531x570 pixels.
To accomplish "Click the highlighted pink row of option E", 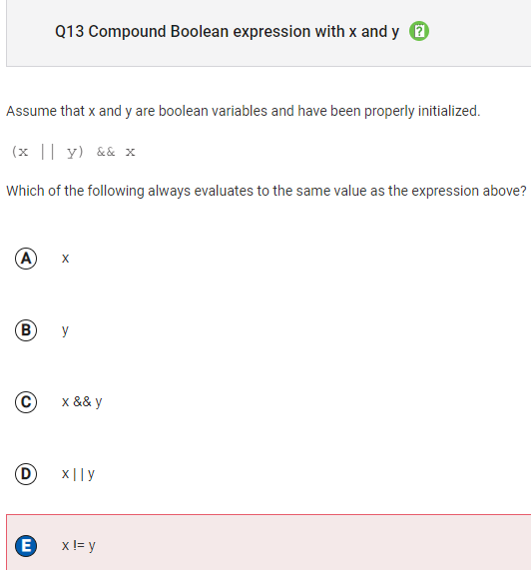I will coord(268,542).
